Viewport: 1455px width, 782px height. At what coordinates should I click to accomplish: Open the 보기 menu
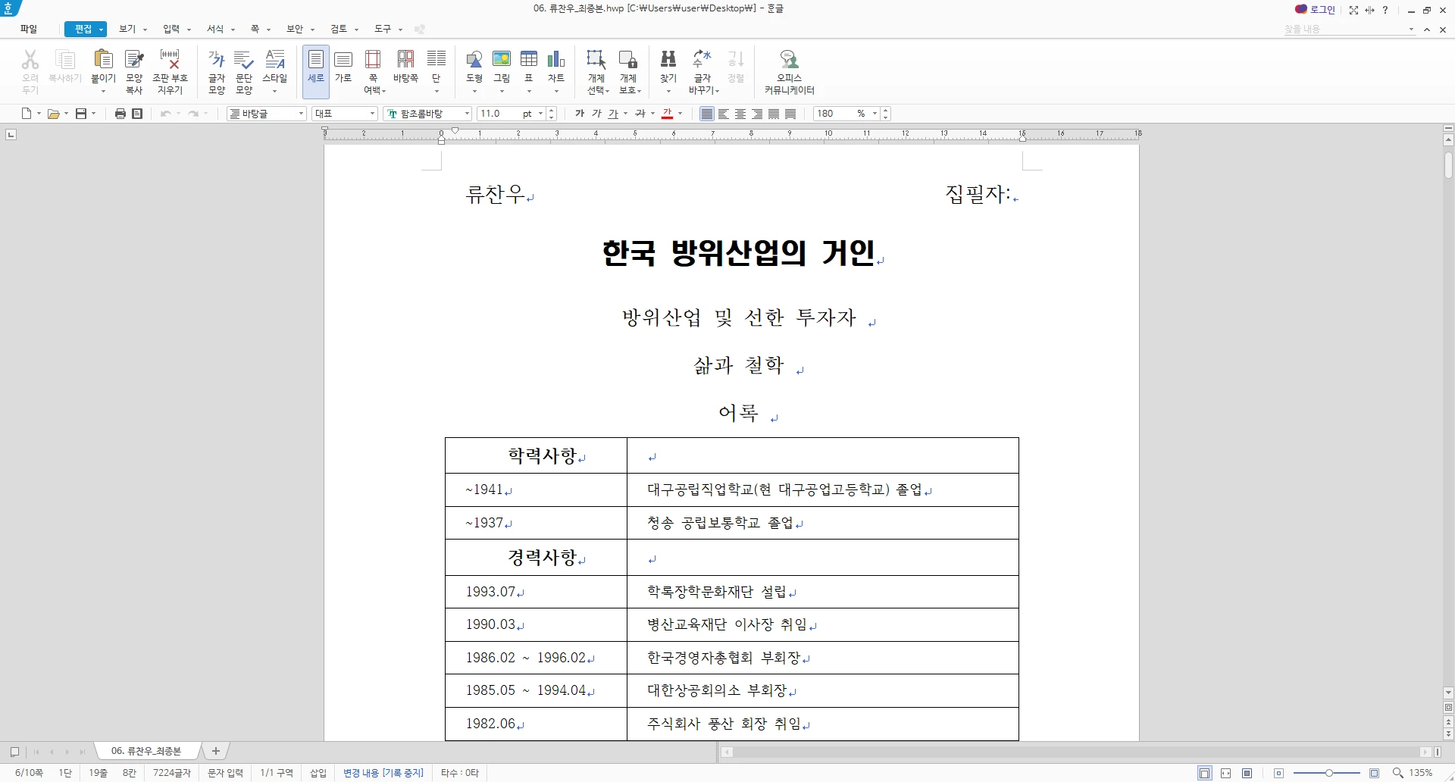tap(127, 29)
